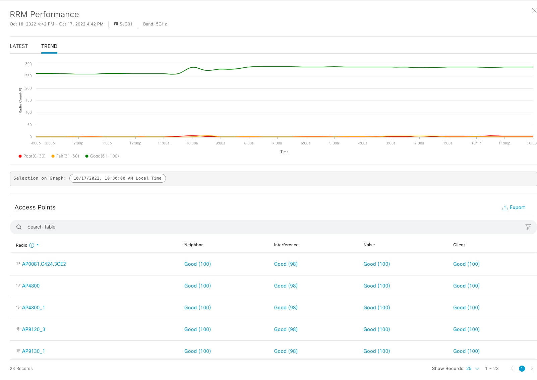
Task: Click the filter funnel icon
Action: click(x=528, y=227)
